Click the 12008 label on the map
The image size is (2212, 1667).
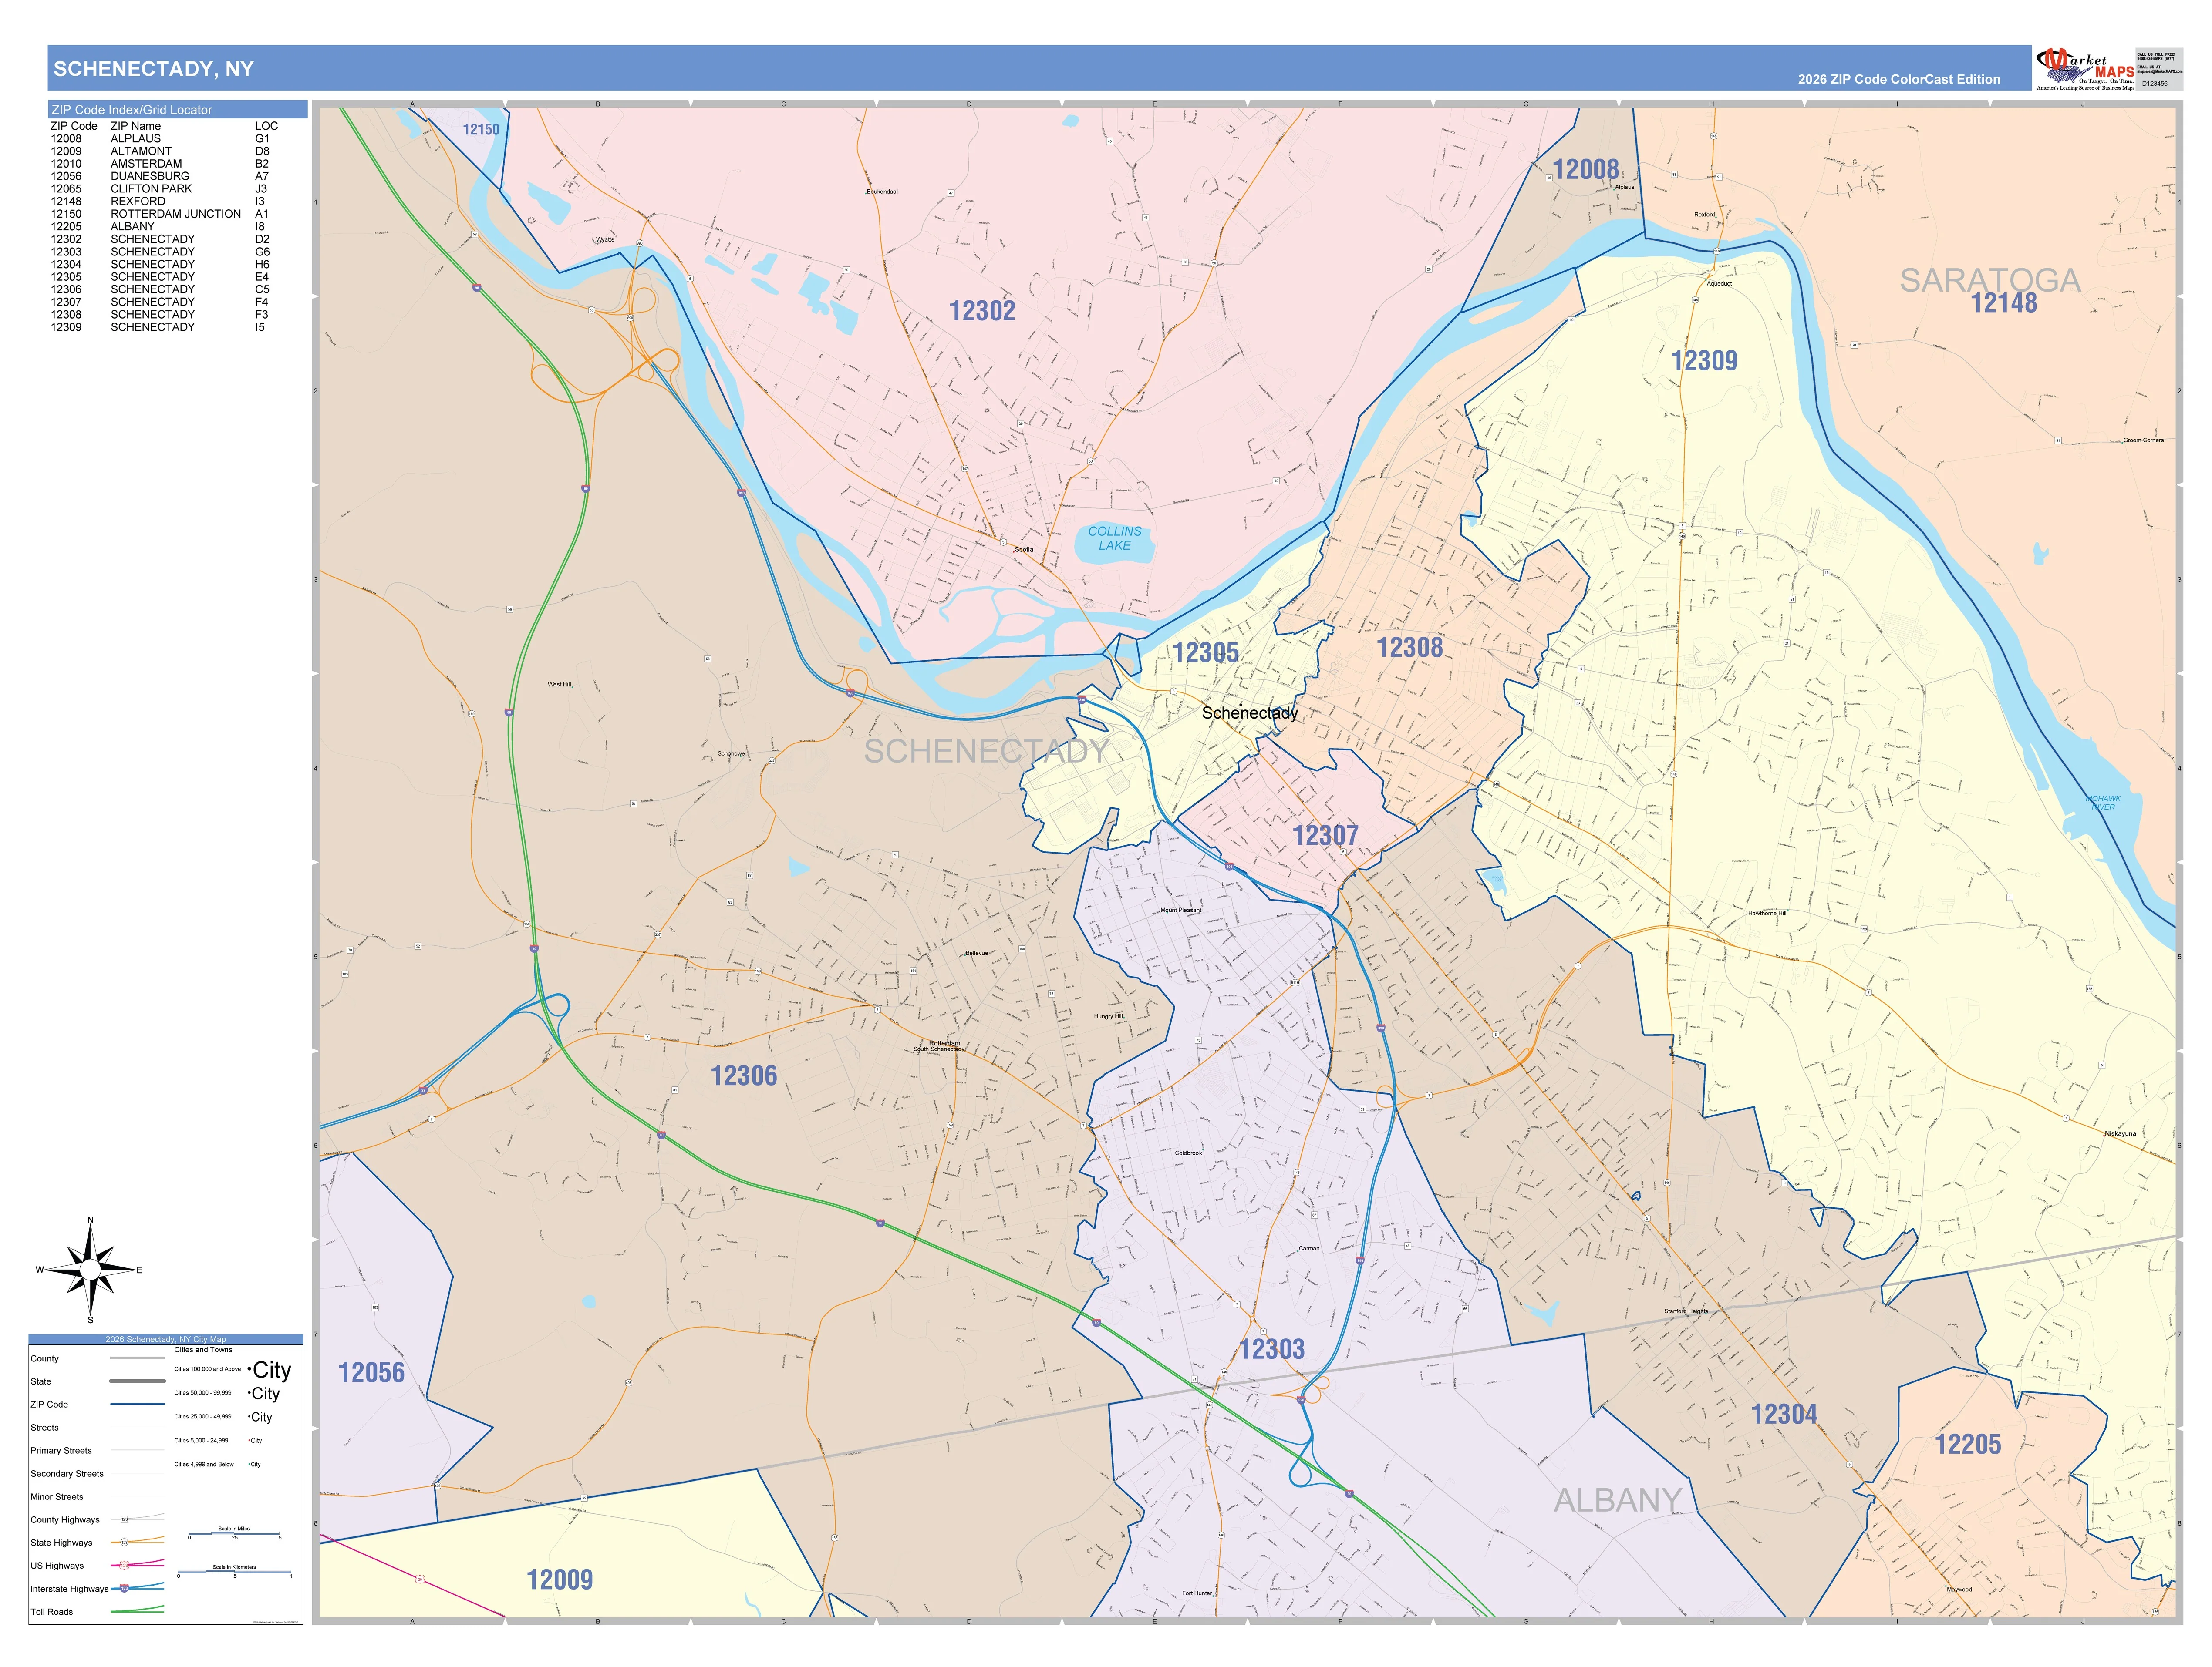(1585, 169)
